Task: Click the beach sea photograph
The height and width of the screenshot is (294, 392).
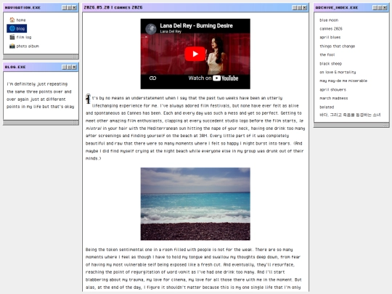Action: click(x=195, y=204)
